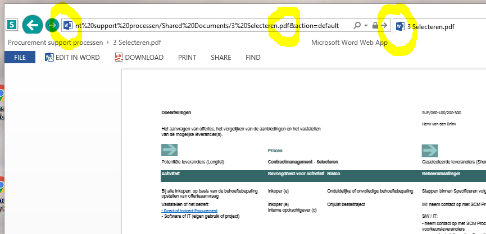The image size is (486, 234).
Task: Download the document as PDF
Action: click(139, 57)
